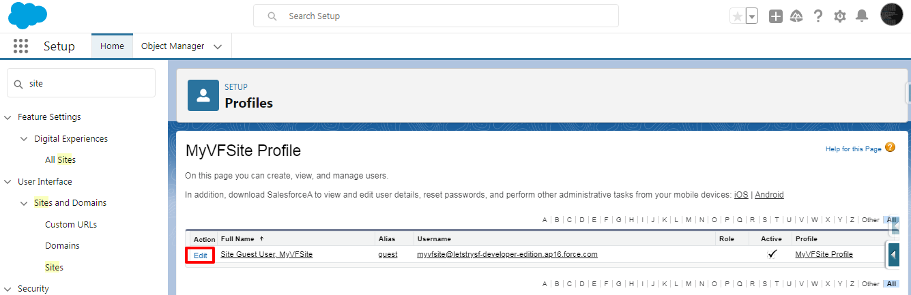Open the help question mark icon
This screenshot has width=911, height=295.
818,16
